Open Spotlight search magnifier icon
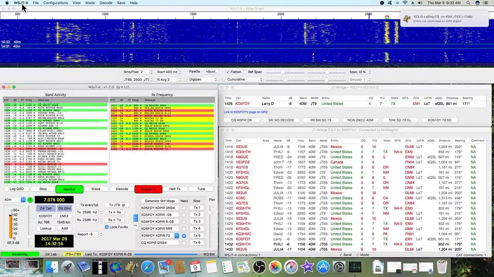 click(x=468, y=3)
